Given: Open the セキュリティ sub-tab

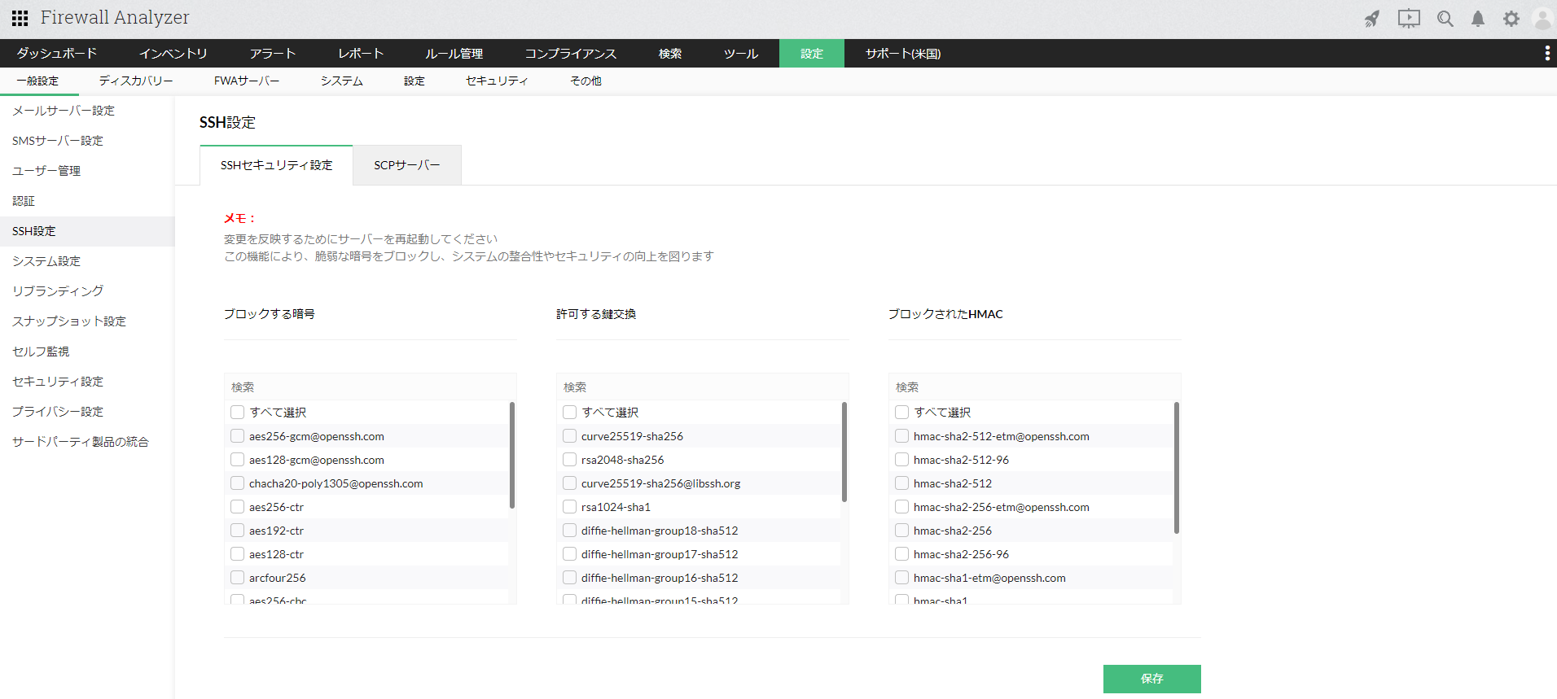Looking at the screenshot, I should point(497,81).
